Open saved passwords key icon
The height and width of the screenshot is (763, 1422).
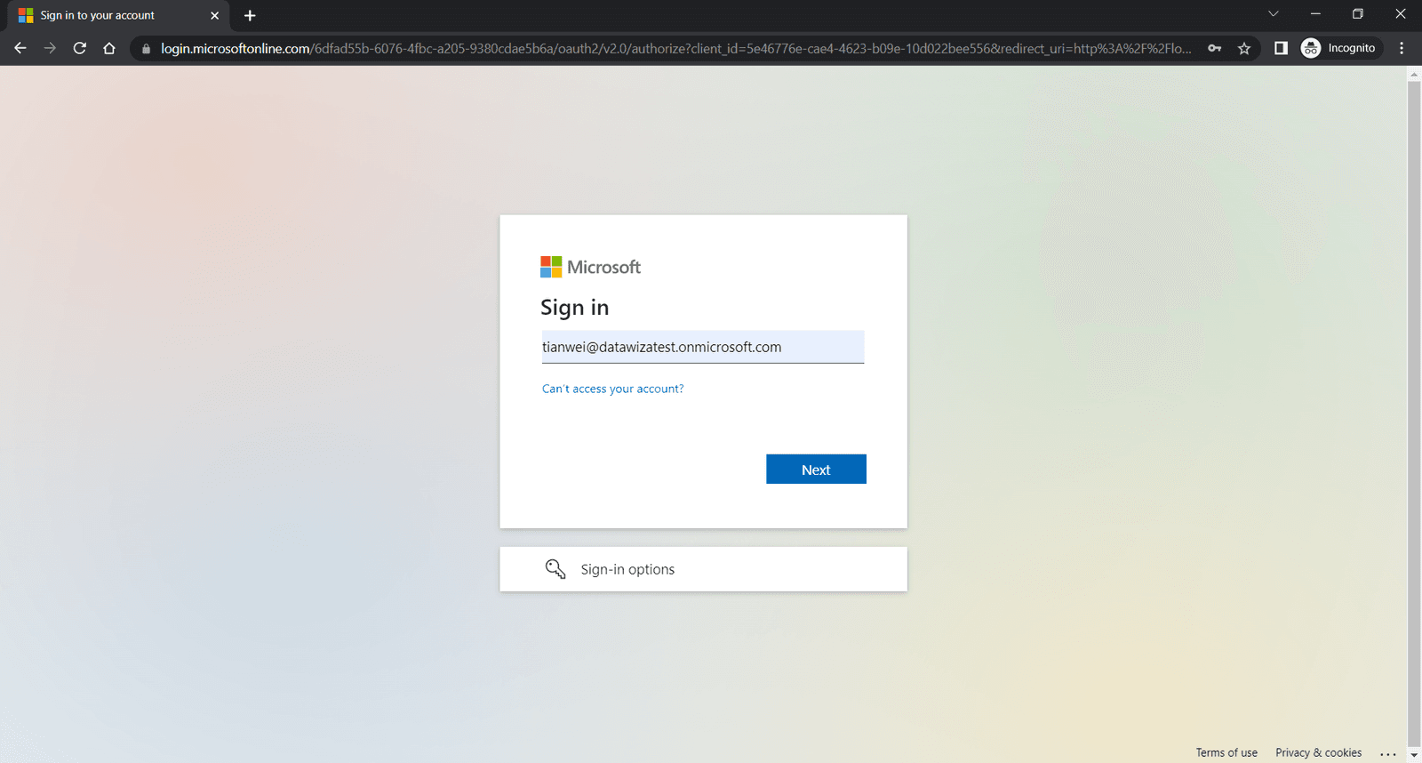1214,48
